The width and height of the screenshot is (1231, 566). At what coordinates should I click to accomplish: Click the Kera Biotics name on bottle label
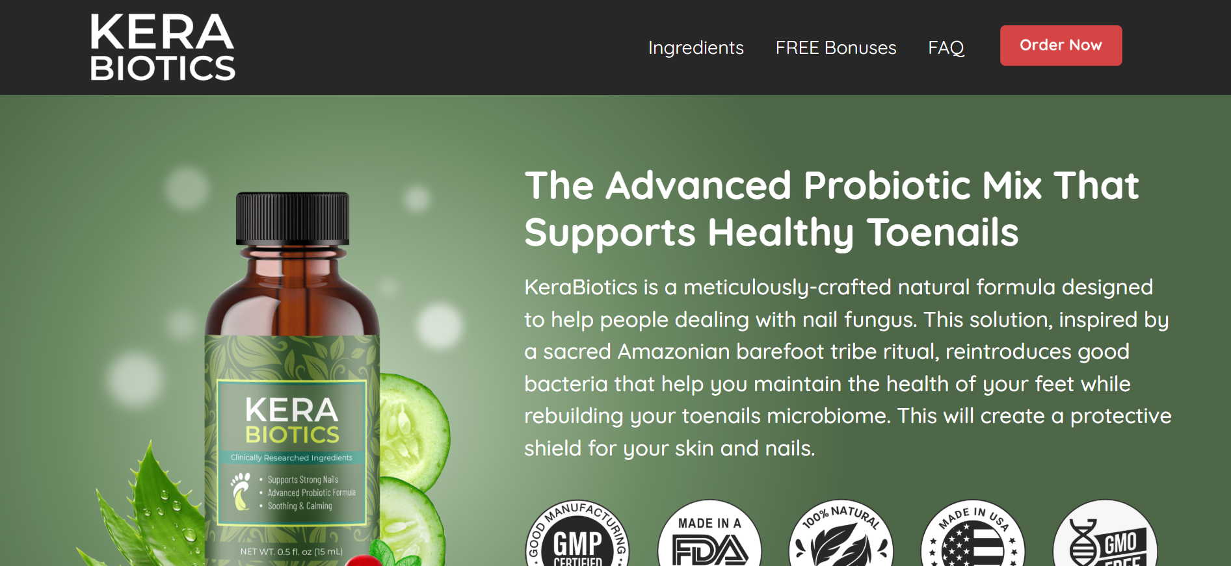[292, 420]
